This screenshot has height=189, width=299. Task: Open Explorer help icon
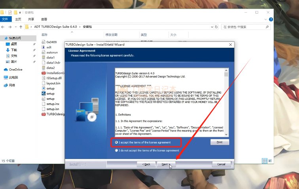pos(271,19)
